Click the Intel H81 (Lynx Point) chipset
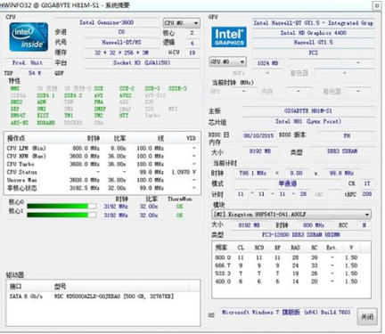The width and height of the screenshot is (385, 334). click(x=308, y=121)
